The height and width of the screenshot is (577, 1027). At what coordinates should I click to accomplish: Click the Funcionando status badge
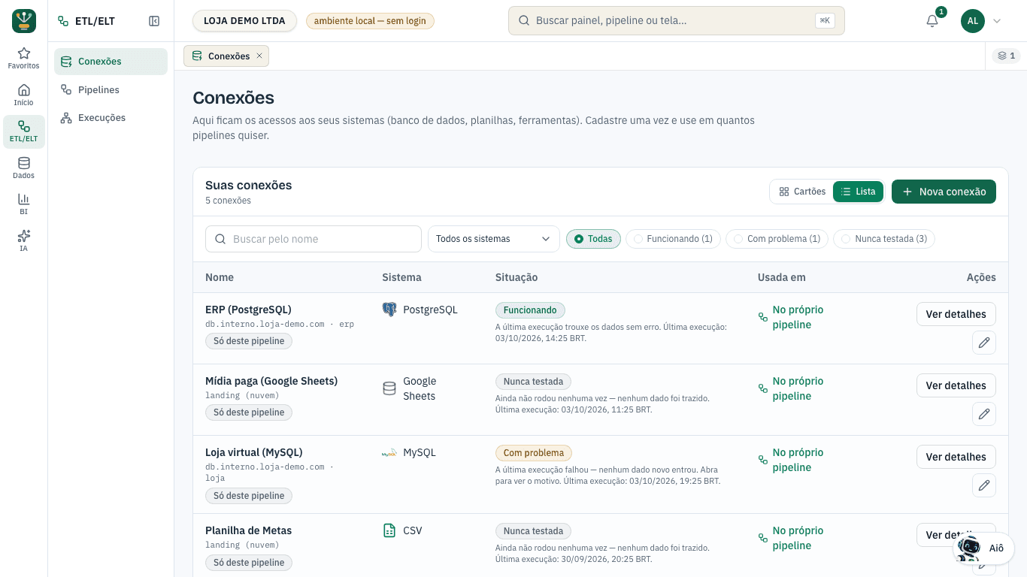click(x=530, y=310)
